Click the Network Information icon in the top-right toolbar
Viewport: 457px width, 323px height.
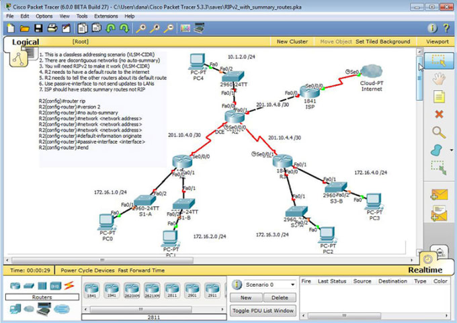click(x=432, y=28)
